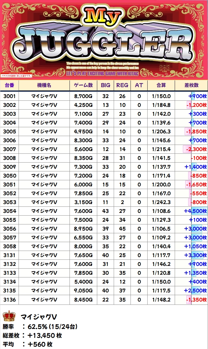
Task: Click the マイジャグV summary title
Action: pyautogui.click(x=39, y=317)
